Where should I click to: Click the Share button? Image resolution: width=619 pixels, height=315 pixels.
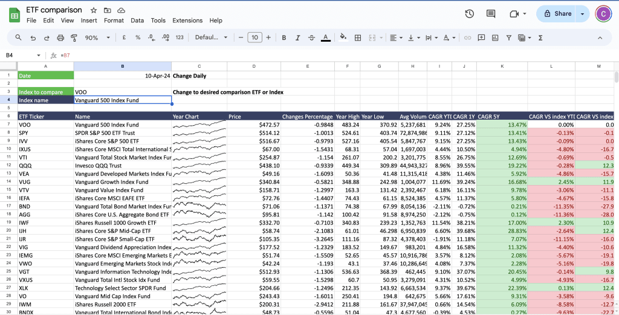pos(557,14)
